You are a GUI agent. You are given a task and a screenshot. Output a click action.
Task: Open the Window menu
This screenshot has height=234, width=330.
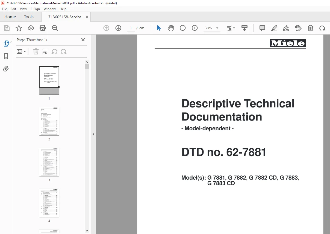(x=50, y=9)
